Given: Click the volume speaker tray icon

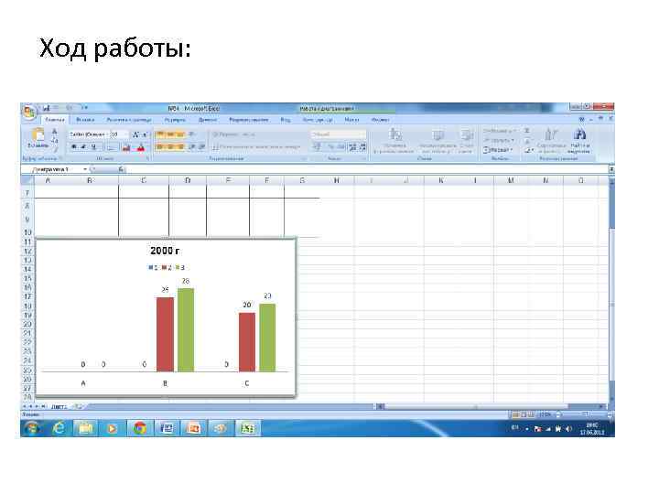Looking at the screenshot, I should [x=569, y=428].
